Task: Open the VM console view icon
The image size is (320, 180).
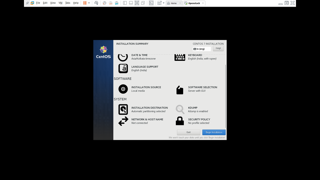Action: coord(151,3)
